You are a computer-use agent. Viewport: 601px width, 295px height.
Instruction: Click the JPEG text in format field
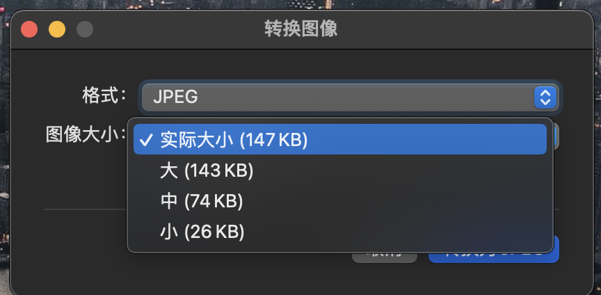(175, 97)
